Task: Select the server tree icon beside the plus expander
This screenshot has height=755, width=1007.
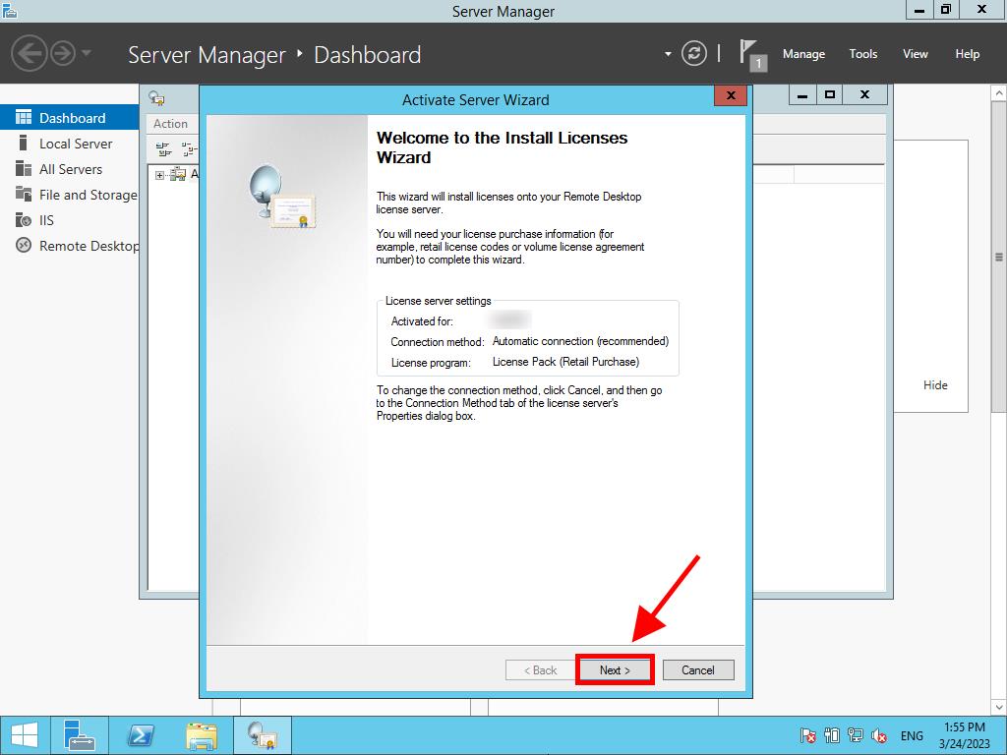Action: tap(178, 174)
